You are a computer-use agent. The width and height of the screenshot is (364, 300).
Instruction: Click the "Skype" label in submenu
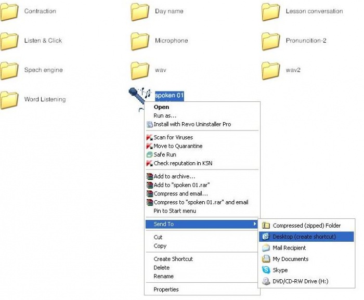click(x=280, y=270)
